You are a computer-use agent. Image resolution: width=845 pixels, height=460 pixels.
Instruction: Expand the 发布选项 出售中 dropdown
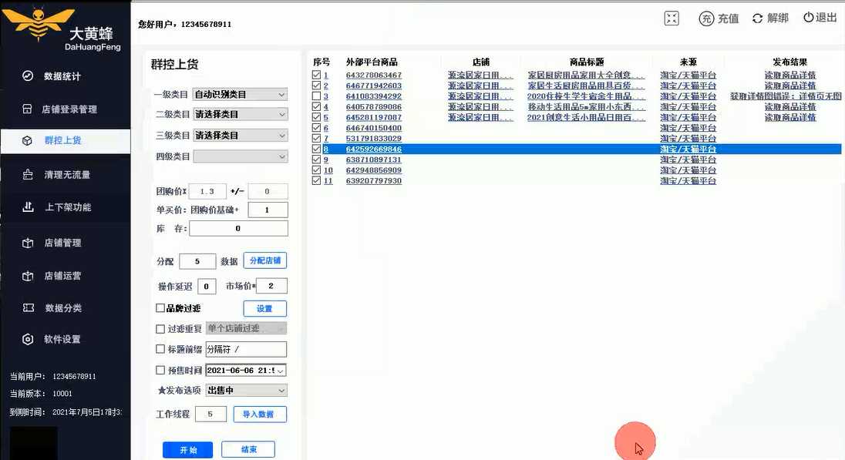point(246,390)
